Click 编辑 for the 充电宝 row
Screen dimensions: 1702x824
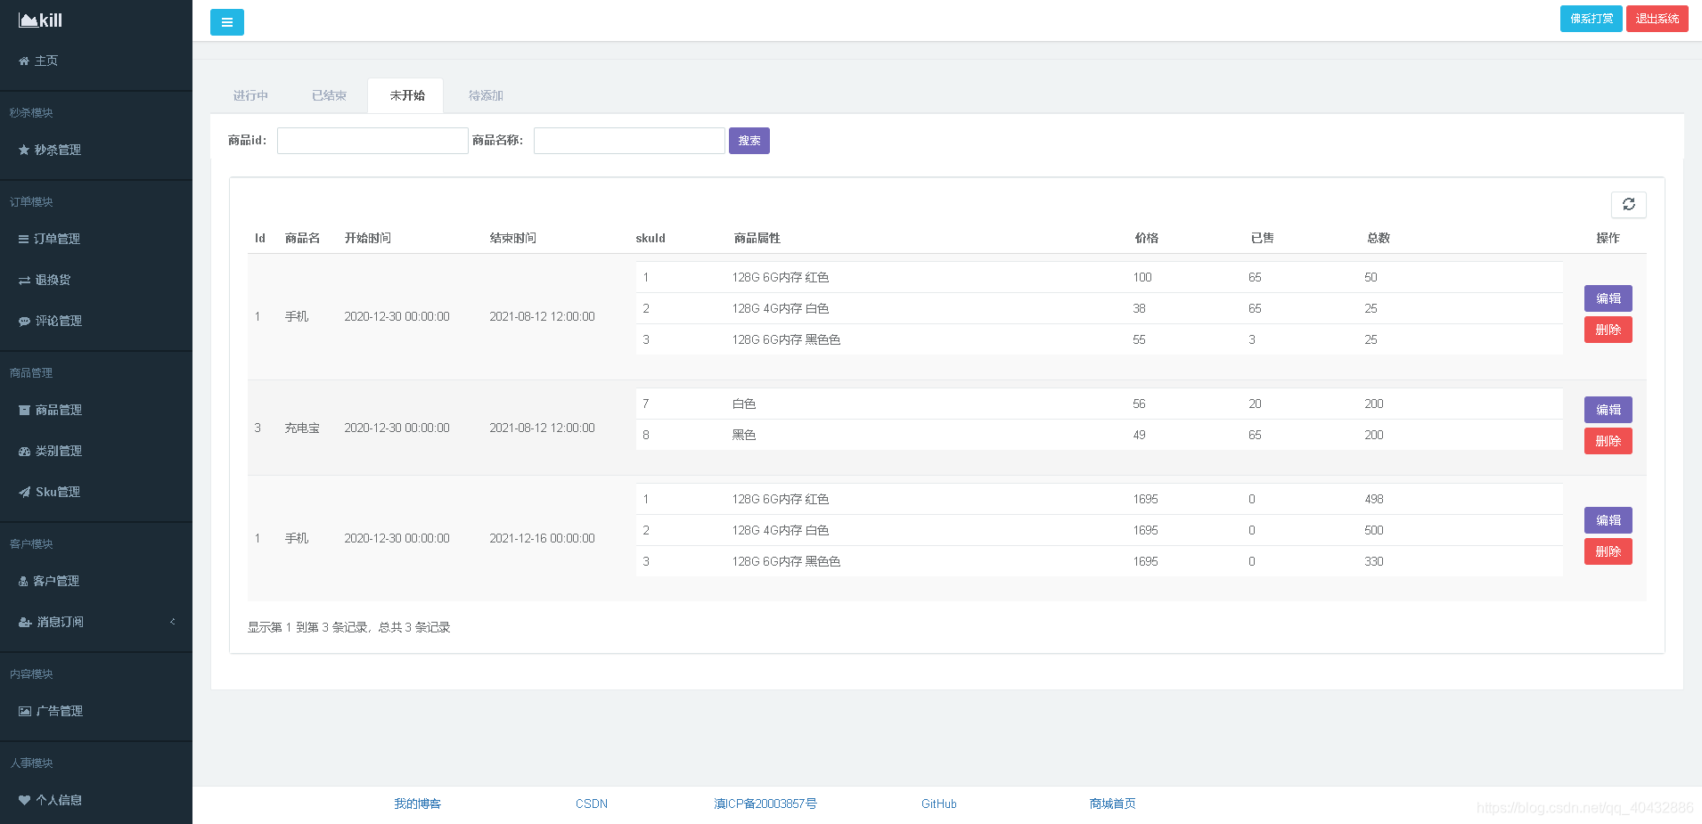coord(1608,410)
